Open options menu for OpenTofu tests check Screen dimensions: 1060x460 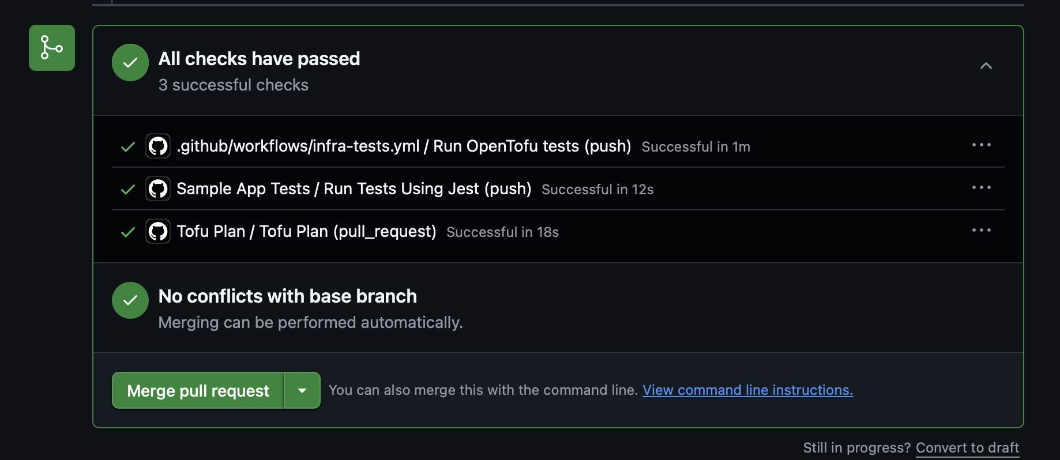[x=981, y=145]
